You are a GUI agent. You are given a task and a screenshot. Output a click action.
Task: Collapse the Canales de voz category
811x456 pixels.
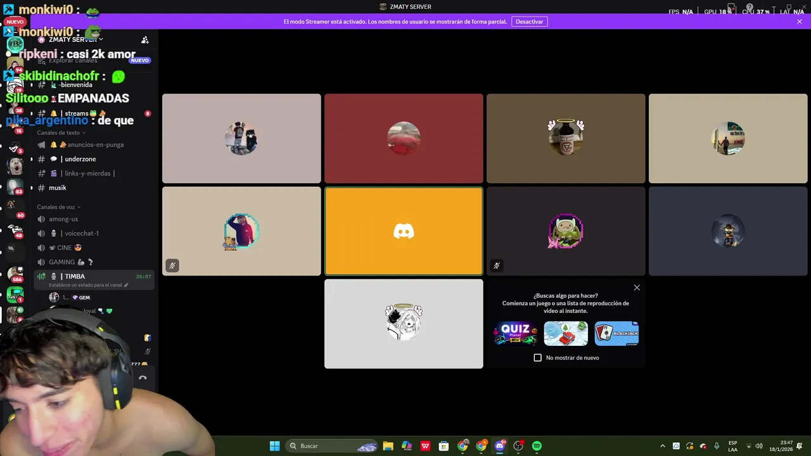tap(59, 207)
